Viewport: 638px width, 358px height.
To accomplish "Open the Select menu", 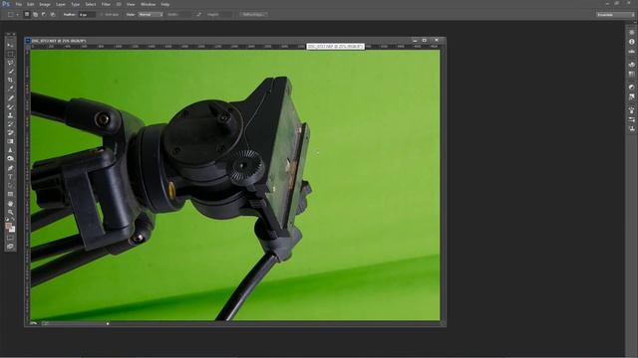I will (x=91, y=4).
